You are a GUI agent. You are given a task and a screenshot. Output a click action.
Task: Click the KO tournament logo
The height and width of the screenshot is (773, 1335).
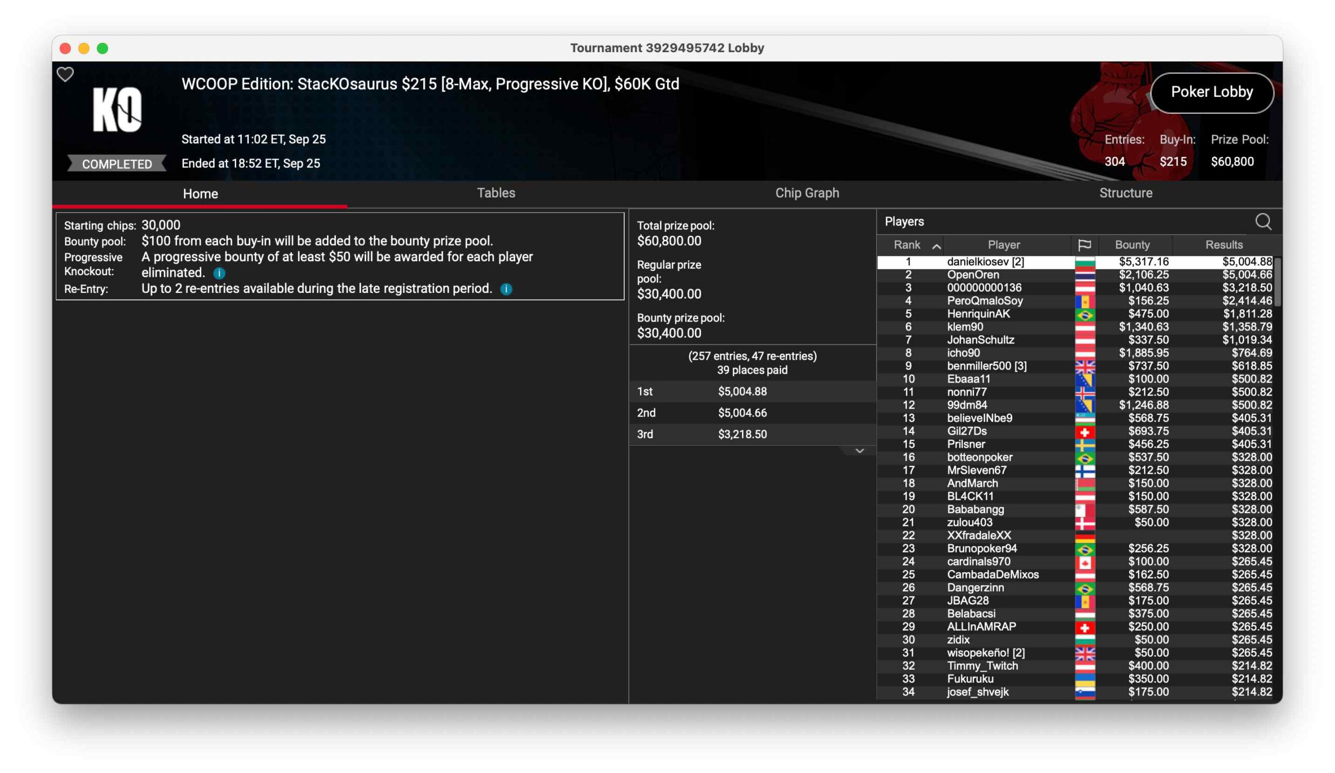click(117, 109)
